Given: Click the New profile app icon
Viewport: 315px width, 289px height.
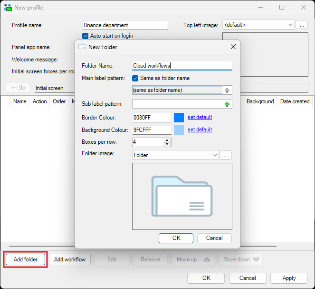Looking at the screenshot, I should [8, 8].
